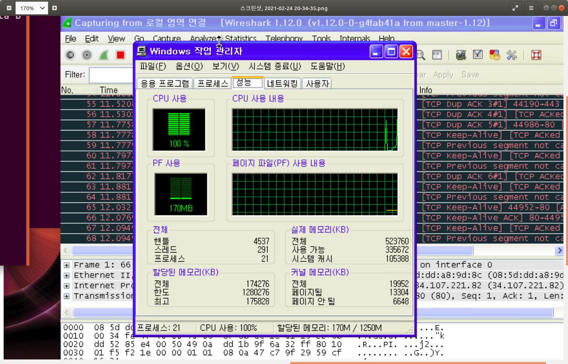This screenshot has width=568, height=364.
Task: Open the 파일(F) menu in Task Manager
Action: [153, 66]
